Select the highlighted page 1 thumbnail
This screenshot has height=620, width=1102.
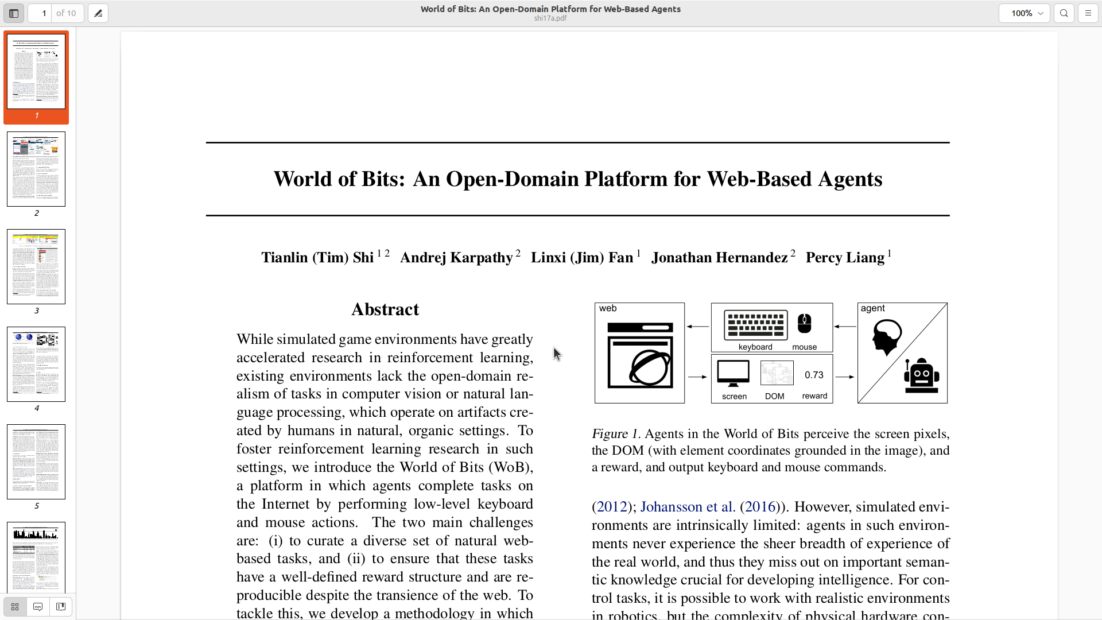tap(36, 72)
